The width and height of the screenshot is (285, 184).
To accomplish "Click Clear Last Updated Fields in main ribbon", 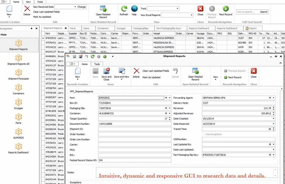I will click(46, 12).
